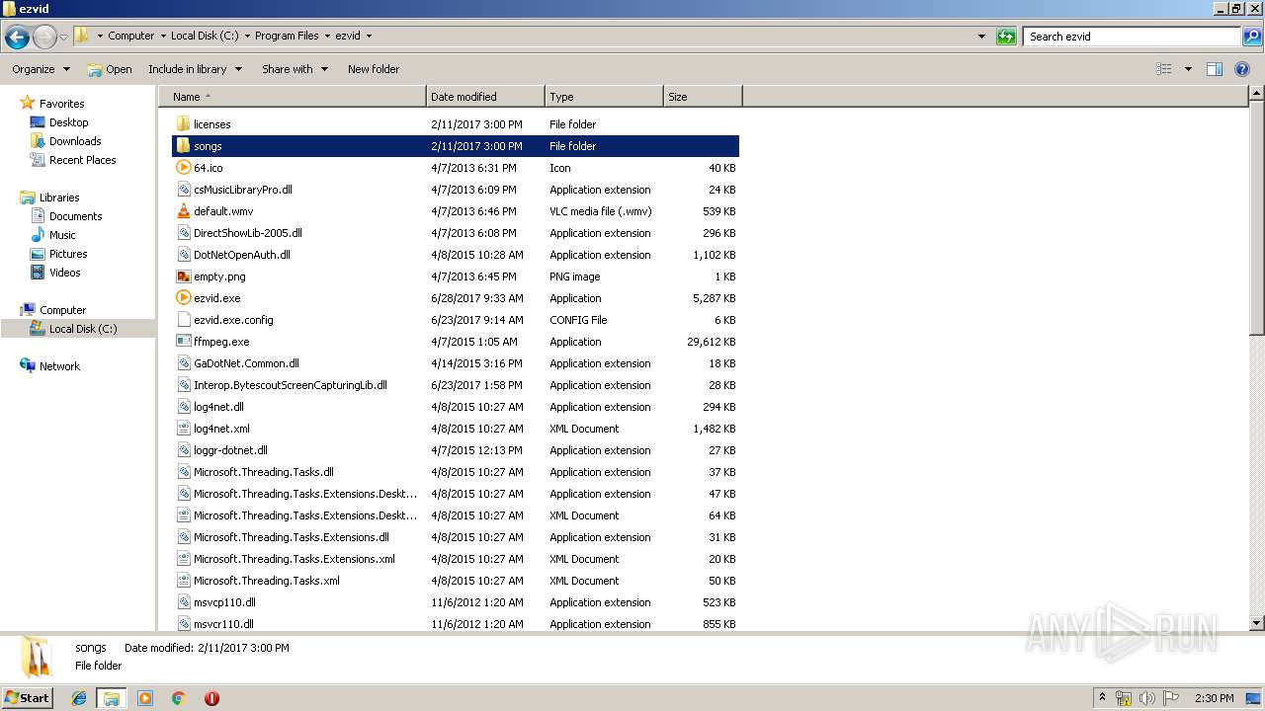Click the Change your view icon
The image size is (1265, 711).
click(1164, 69)
